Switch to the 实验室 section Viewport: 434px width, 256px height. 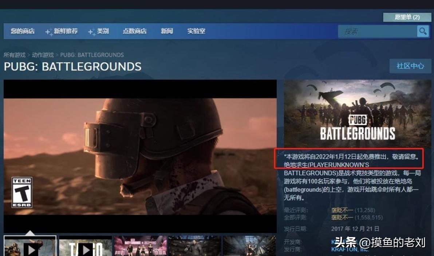point(196,31)
